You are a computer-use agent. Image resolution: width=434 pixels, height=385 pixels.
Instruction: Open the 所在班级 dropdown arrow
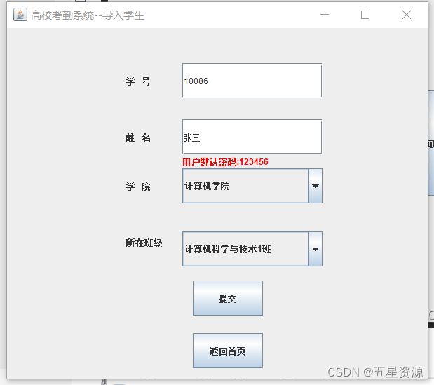tap(316, 249)
